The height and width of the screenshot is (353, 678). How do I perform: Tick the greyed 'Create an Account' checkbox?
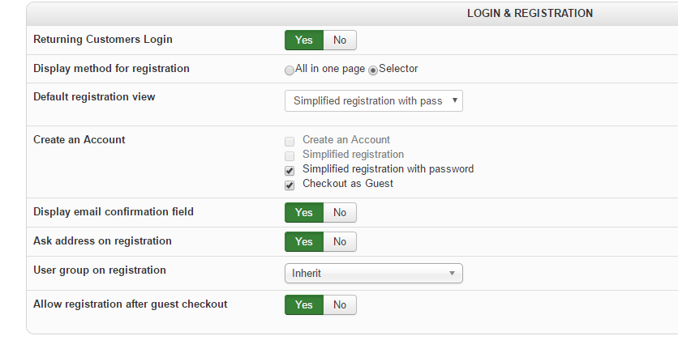(x=290, y=141)
